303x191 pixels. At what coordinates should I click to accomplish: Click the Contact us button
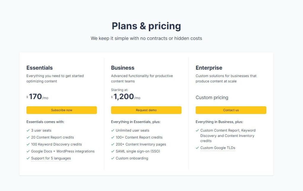231,110
